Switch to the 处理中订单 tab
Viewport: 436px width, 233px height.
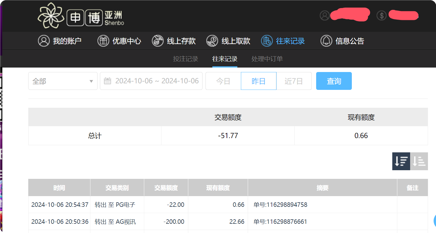tap(267, 59)
